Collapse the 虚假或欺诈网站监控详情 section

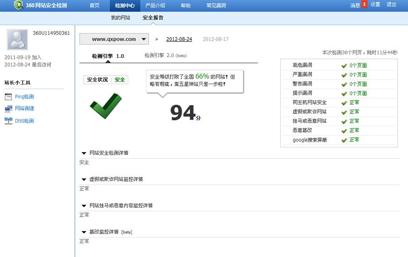point(84,180)
